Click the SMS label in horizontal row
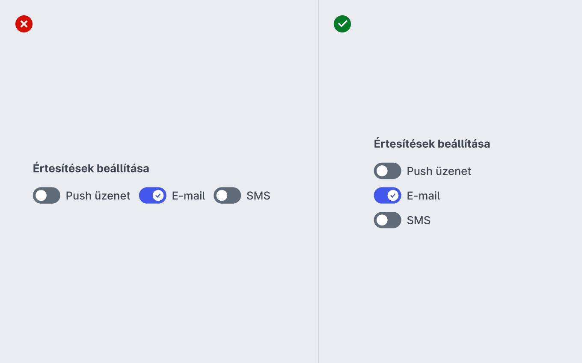 click(258, 196)
